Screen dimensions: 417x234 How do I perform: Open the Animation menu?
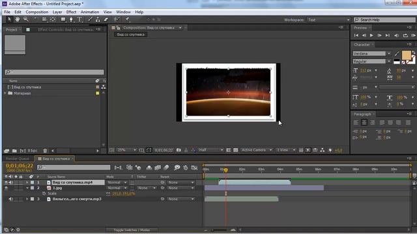(x=90, y=12)
